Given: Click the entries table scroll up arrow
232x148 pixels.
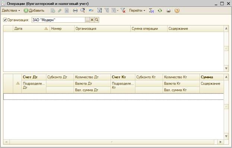Looking at the screenshot, I should pyautogui.click(x=226, y=77).
